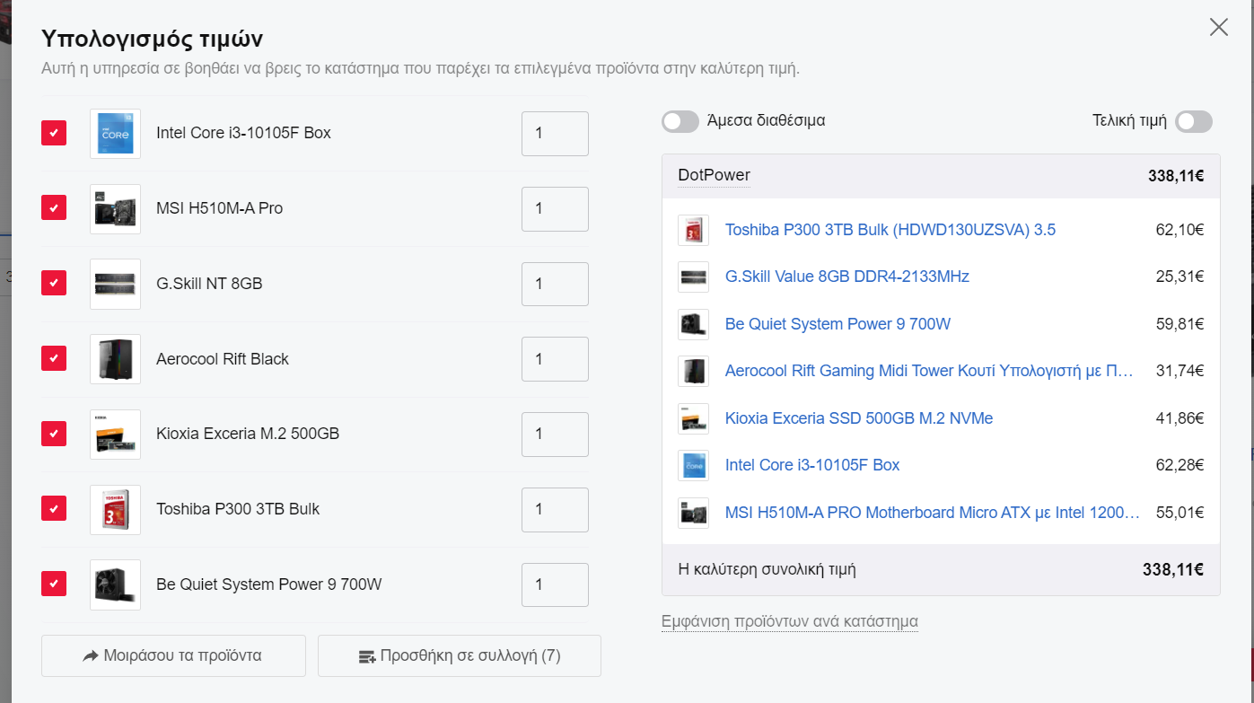Uncheck the Kioxia Exceria M.2 500GB checkbox

(54, 434)
